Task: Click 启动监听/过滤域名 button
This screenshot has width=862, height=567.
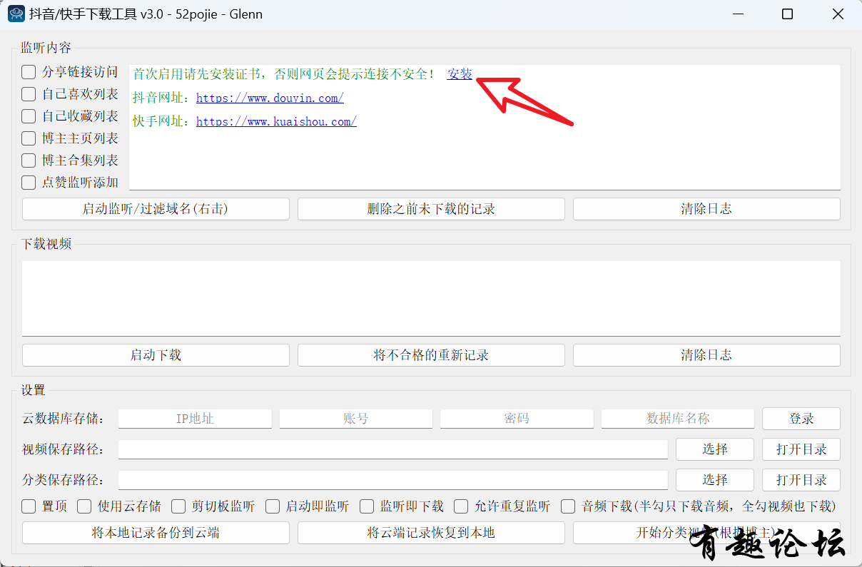Action: pyautogui.click(x=156, y=209)
